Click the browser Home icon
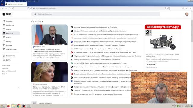193x108 pixels. coord(13,8)
